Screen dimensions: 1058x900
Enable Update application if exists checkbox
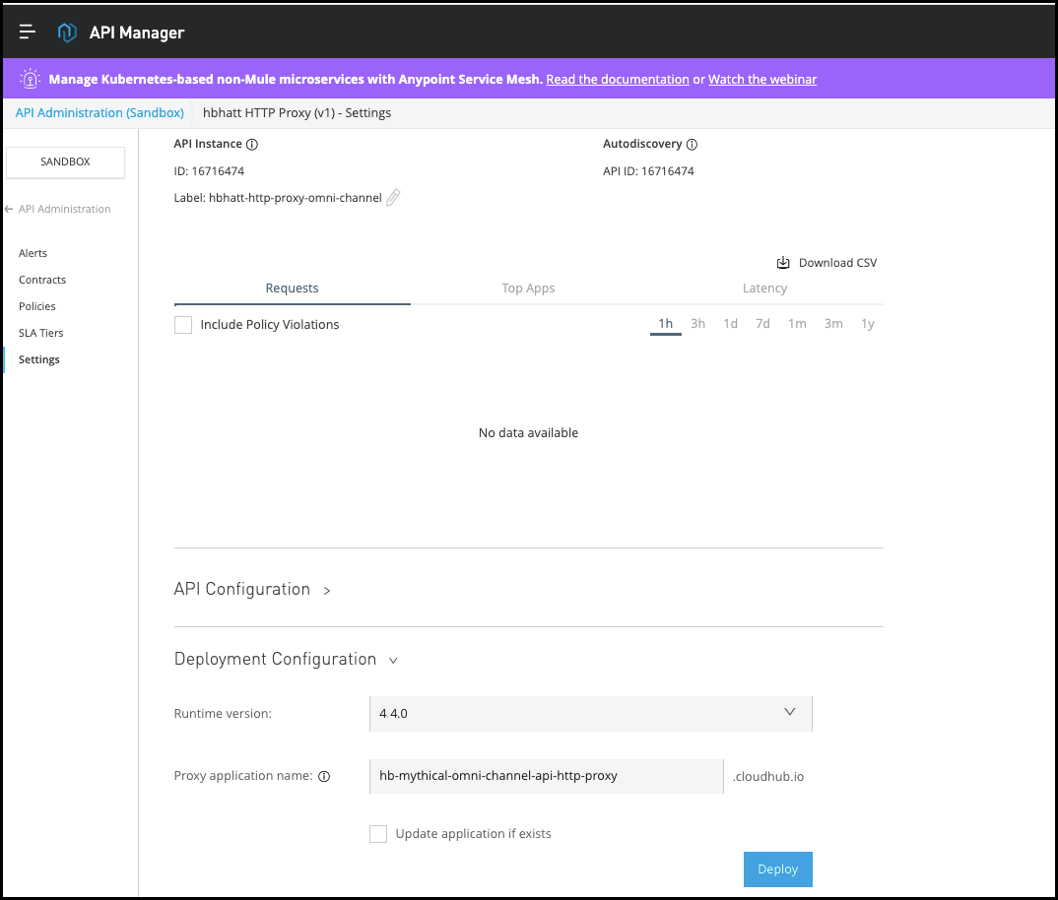[378, 834]
